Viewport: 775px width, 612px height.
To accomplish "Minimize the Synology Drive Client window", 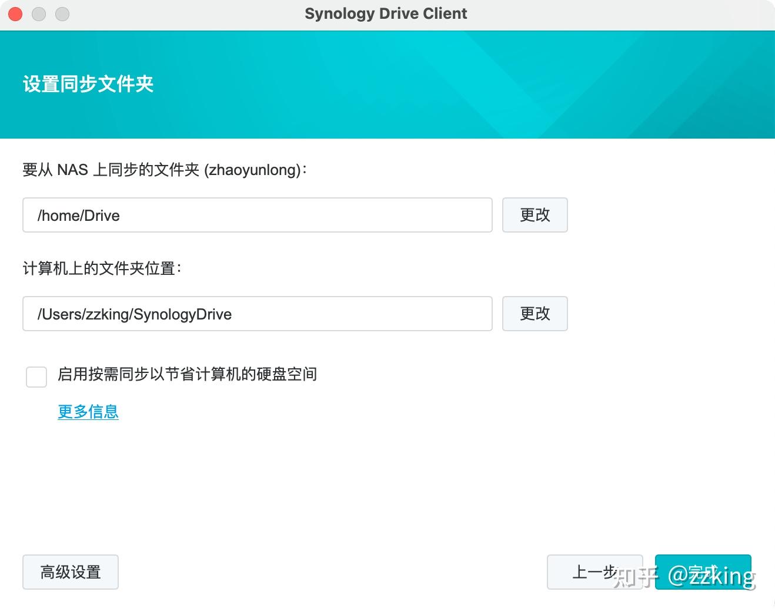I will tap(38, 14).
